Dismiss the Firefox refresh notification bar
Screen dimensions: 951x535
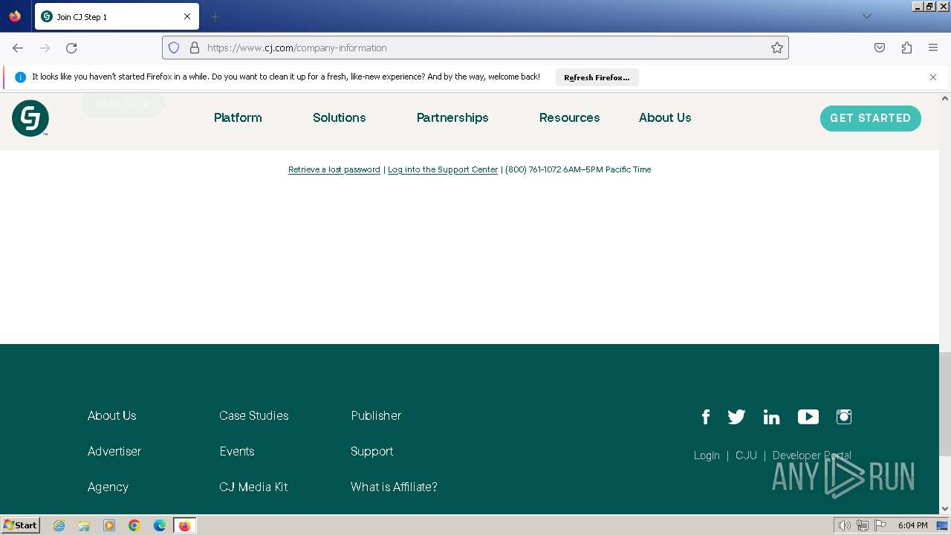coord(933,77)
